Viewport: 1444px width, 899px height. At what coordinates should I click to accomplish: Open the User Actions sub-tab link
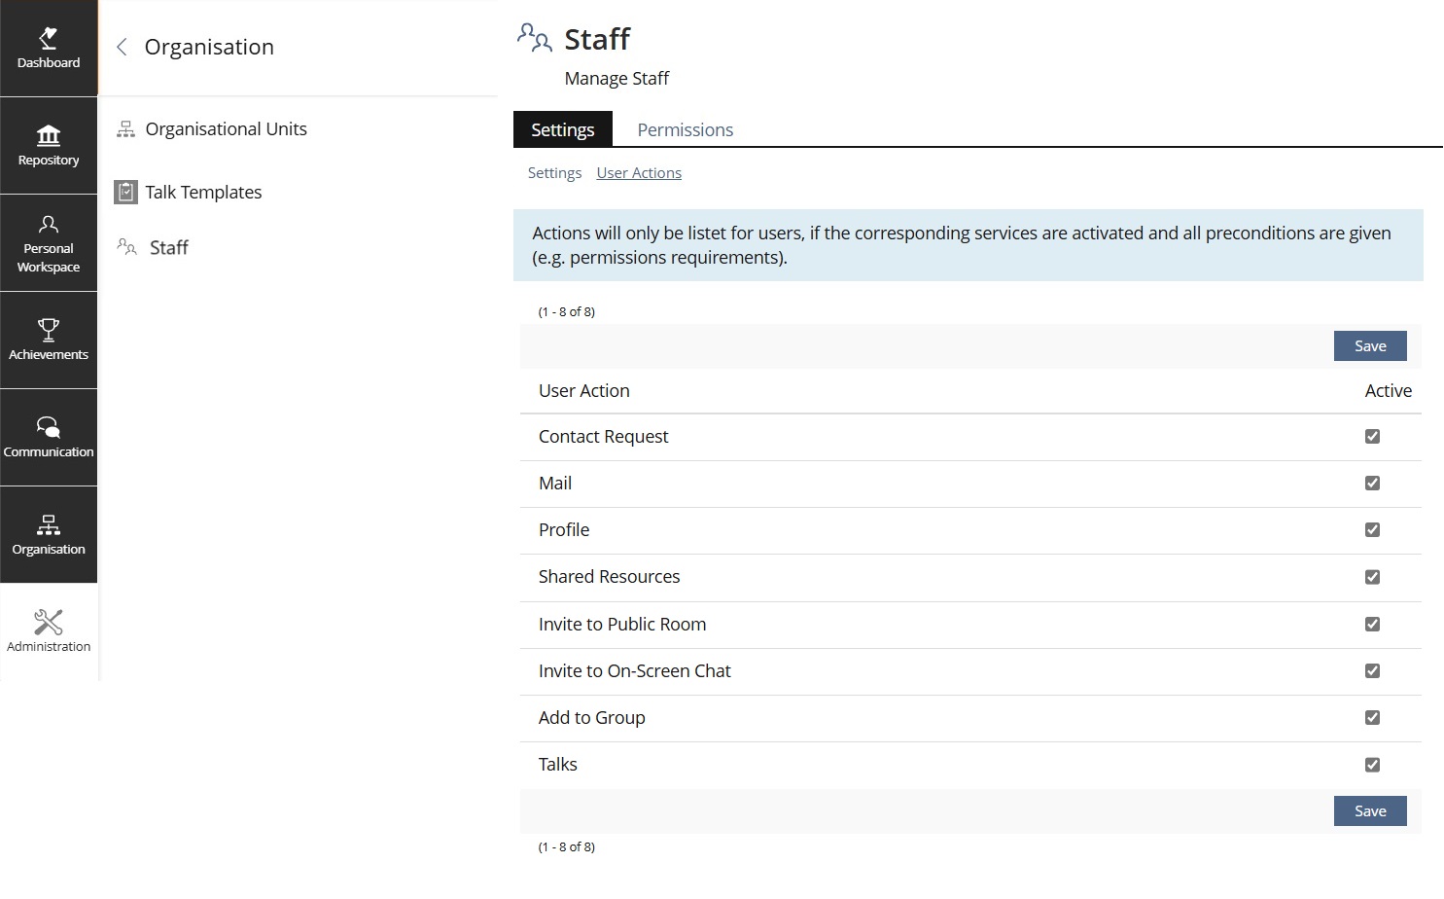click(x=639, y=173)
